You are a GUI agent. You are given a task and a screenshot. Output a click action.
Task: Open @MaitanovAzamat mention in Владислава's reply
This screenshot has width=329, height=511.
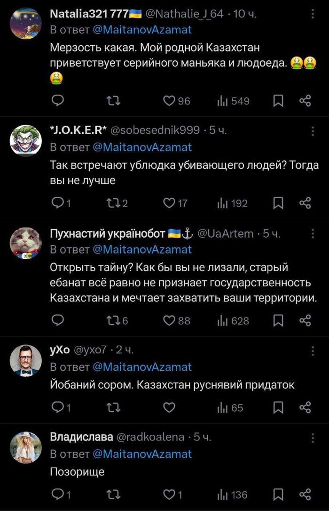(142, 454)
